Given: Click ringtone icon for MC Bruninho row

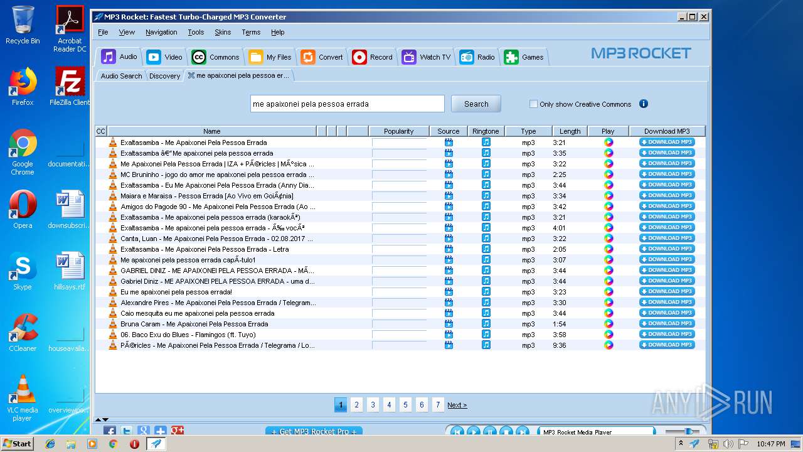Looking at the screenshot, I should click(486, 175).
